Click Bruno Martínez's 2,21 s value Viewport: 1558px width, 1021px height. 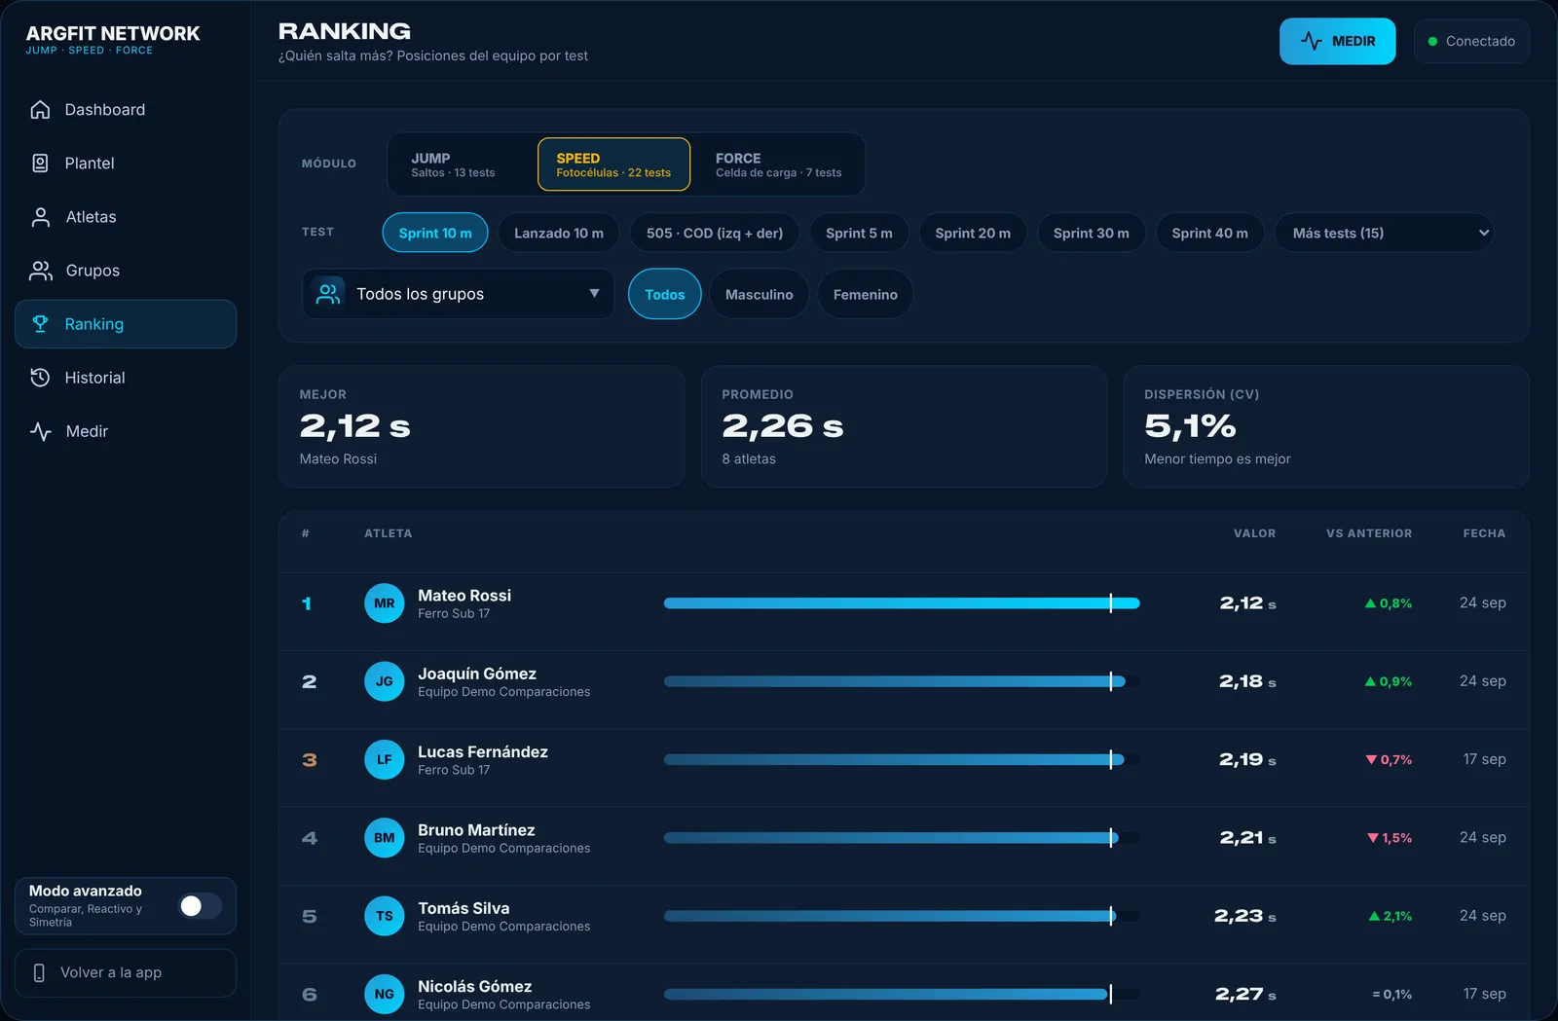coord(1247,838)
